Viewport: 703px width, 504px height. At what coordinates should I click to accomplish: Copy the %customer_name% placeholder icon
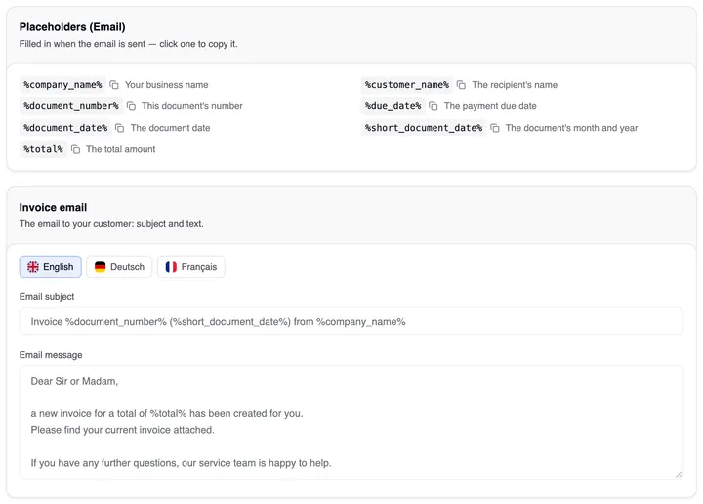coord(461,85)
